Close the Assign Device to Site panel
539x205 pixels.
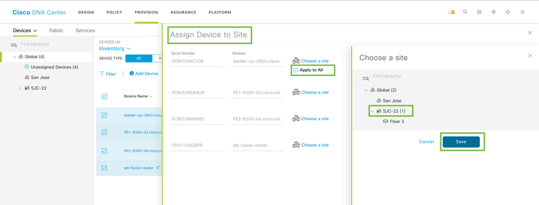pyautogui.click(x=530, y=32)
